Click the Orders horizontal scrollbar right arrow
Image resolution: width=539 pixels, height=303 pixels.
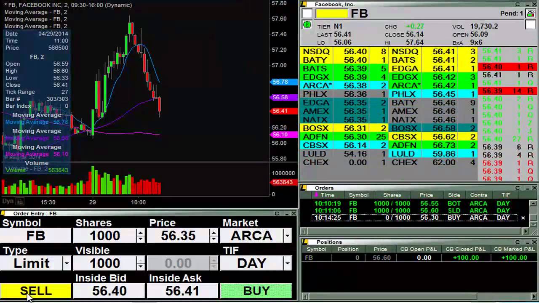526,231
